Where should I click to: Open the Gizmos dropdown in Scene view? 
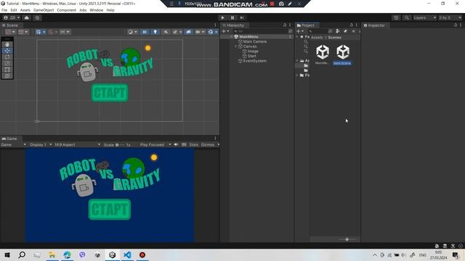212,32
